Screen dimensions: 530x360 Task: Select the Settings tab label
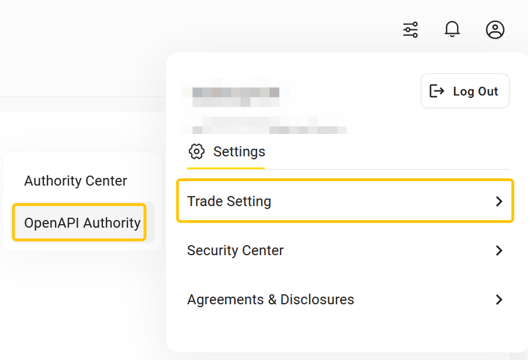[239, 152]
